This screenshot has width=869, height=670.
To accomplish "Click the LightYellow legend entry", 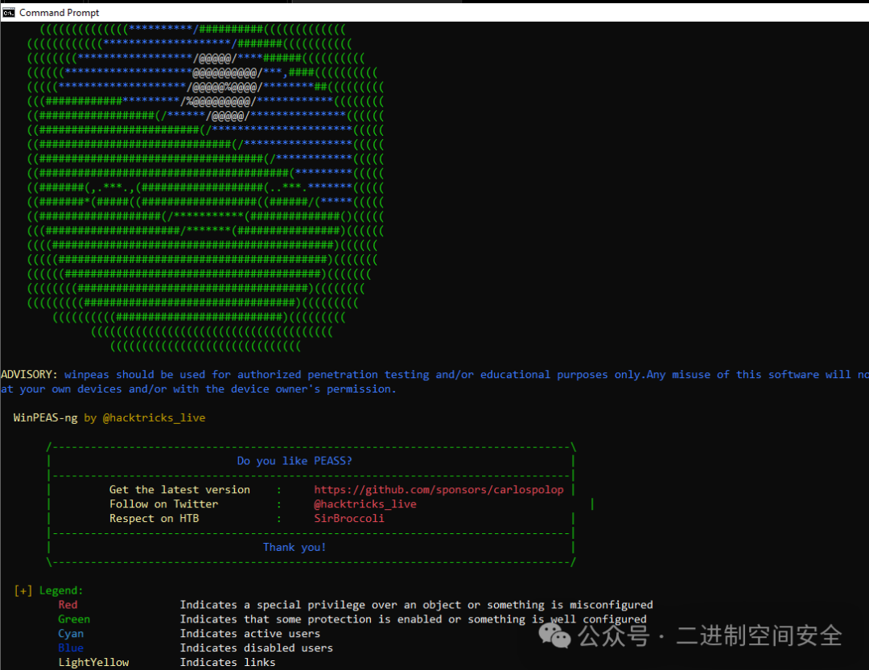I will (x=93, y=663).
